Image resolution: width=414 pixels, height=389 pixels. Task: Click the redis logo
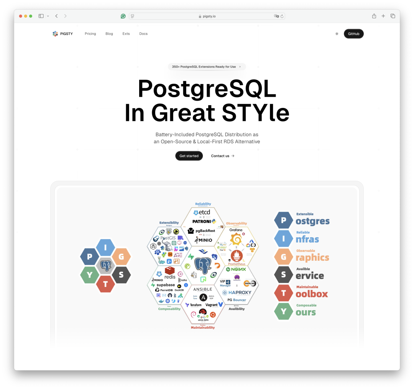[170, 273]
